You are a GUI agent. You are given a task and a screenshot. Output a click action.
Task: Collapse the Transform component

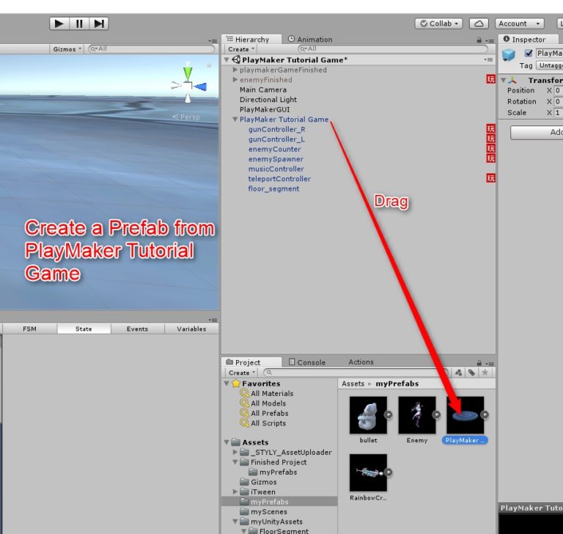504,80
